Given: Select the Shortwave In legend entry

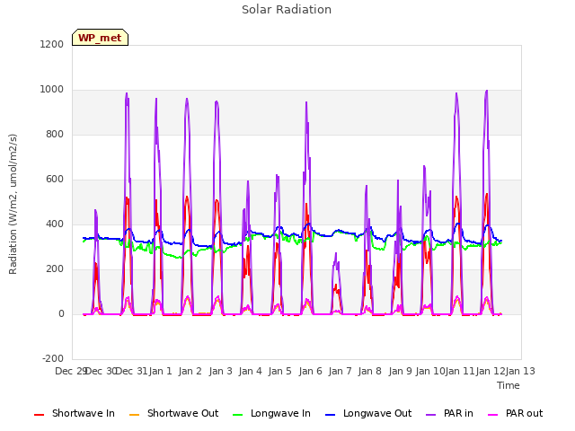Looking at the screenshot, I should click(x=75, y=413).
